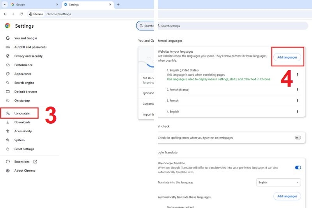The width and height of the screenshot is (312, 208).
Task: Click the key icon for Autofill
Action: [x=8, y=47]
